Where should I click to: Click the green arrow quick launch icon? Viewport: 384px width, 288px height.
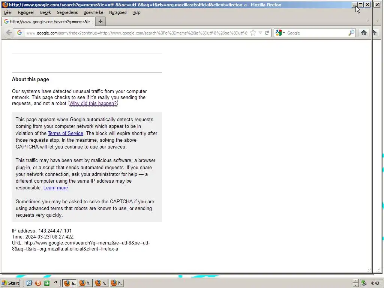coord(47,283)
